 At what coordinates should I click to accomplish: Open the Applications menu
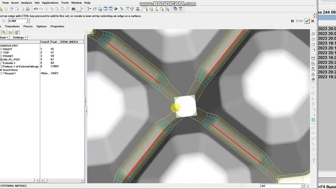pos(50,3)
